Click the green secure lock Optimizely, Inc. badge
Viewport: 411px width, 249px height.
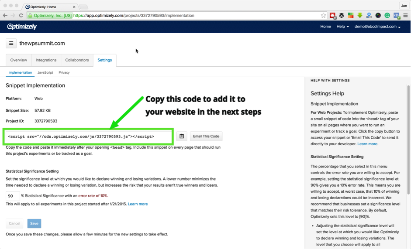(x=50, y=15)
